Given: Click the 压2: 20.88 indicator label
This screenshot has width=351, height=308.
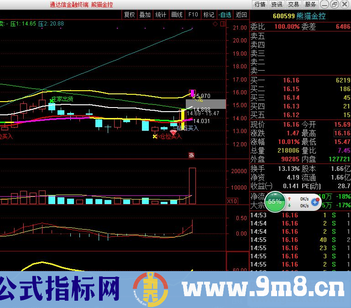Looking at the screenshot, I should [51, 24].
